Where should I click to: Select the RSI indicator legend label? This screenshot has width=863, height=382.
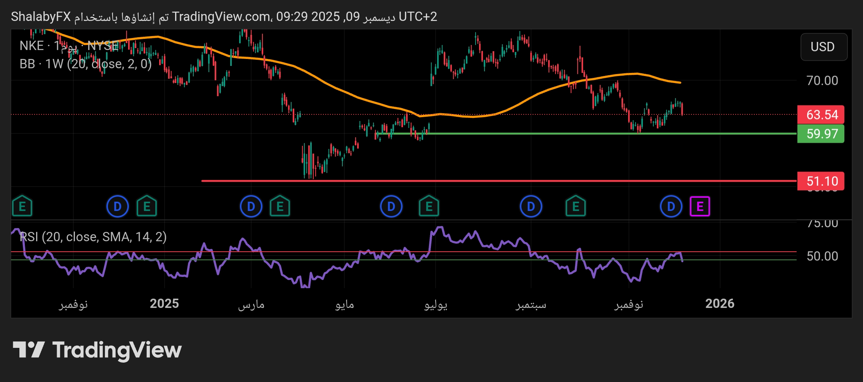pyautogui.click(x=93, y=237)
